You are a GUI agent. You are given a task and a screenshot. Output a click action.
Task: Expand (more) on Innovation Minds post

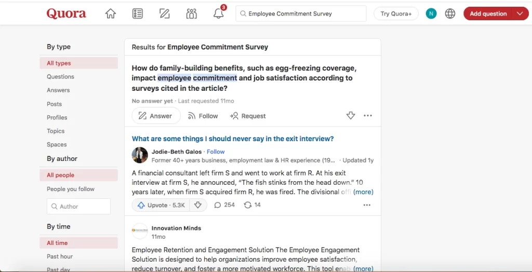pyautogui.click(x=363, y=268)
